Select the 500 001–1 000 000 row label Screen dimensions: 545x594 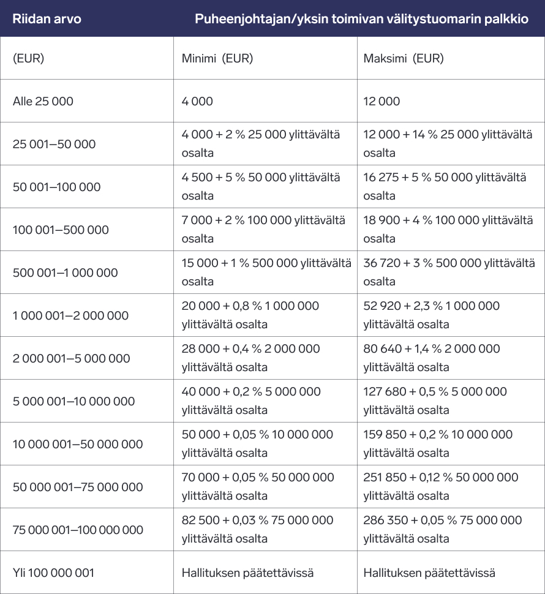coord(66,273)
